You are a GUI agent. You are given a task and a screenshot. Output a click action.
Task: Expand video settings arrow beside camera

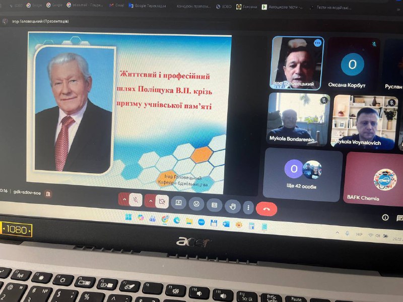coord(150,201)
